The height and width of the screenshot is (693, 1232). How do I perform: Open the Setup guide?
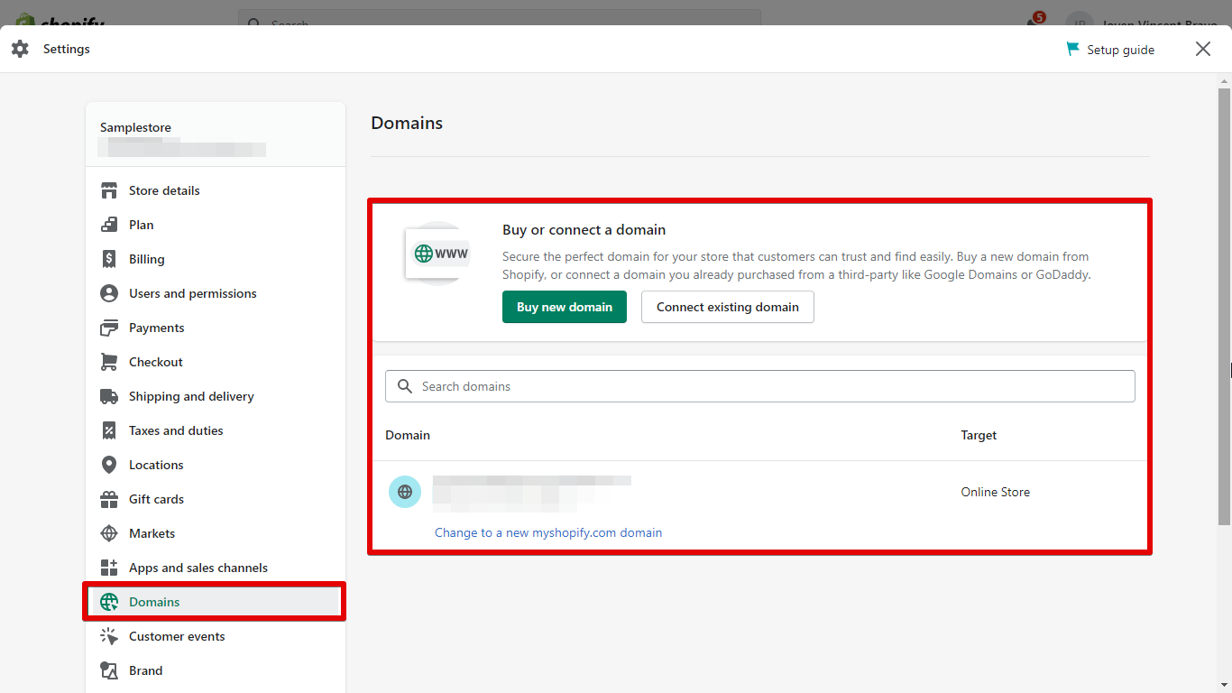point(1110,50)
